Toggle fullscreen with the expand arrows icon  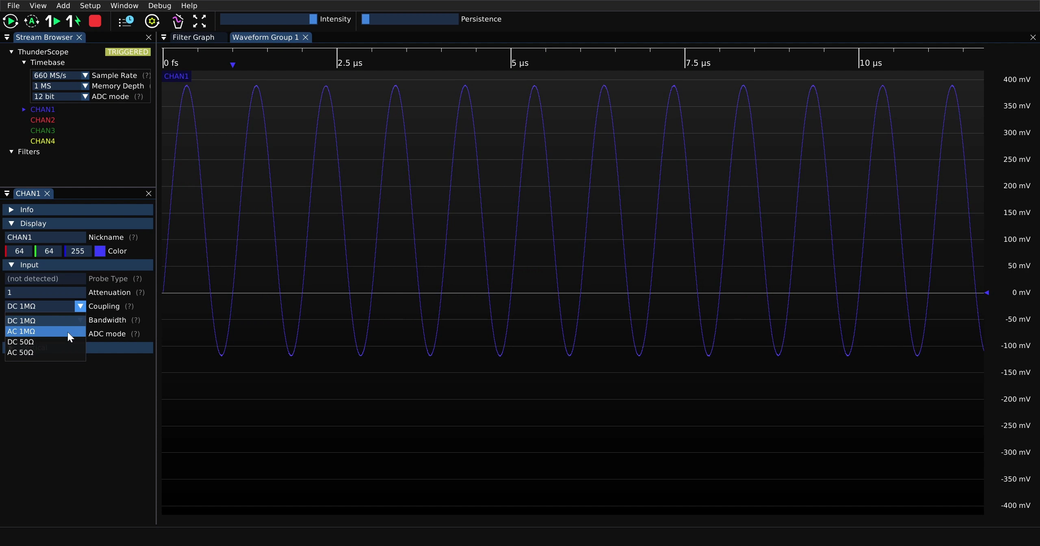point(199,21)
